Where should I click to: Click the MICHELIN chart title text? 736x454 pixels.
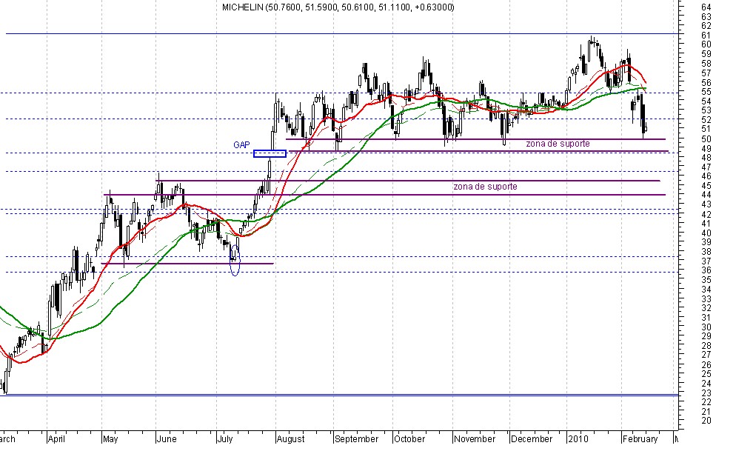coord(338,7)
